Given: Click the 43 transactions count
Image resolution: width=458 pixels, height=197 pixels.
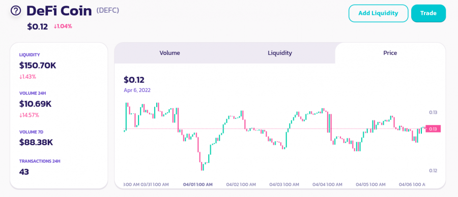Looking at the screenshot, I should pyautogui.click(x=24, y=172).
